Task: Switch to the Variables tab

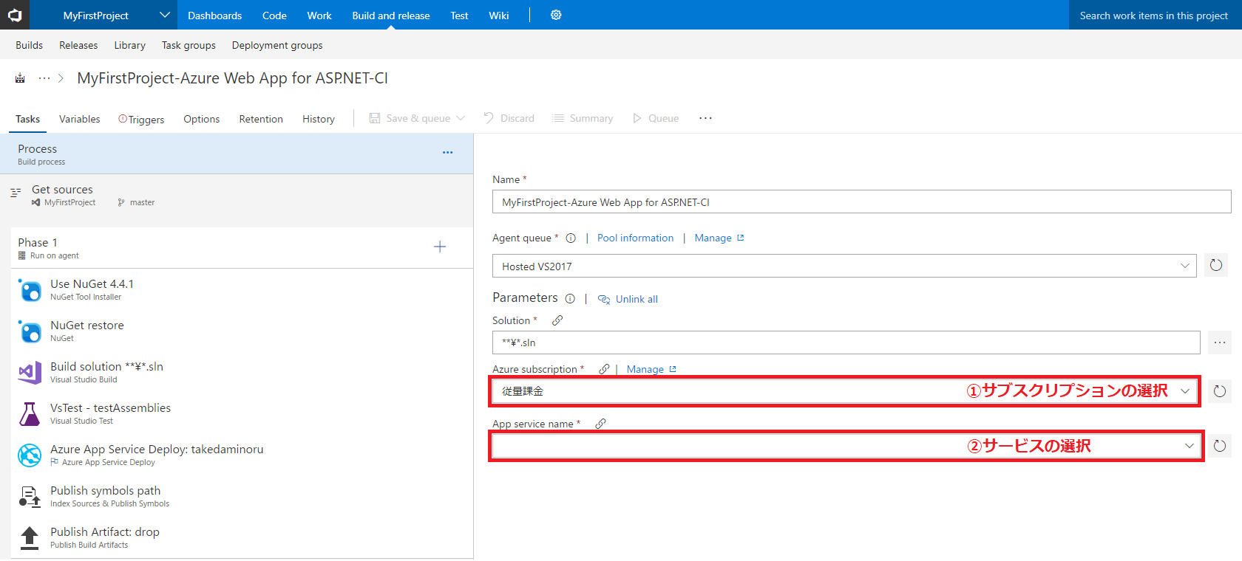Action: coord(79,119)
